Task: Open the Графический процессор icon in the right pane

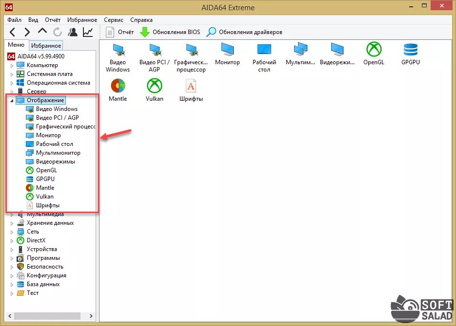Action: click(191, 57)
